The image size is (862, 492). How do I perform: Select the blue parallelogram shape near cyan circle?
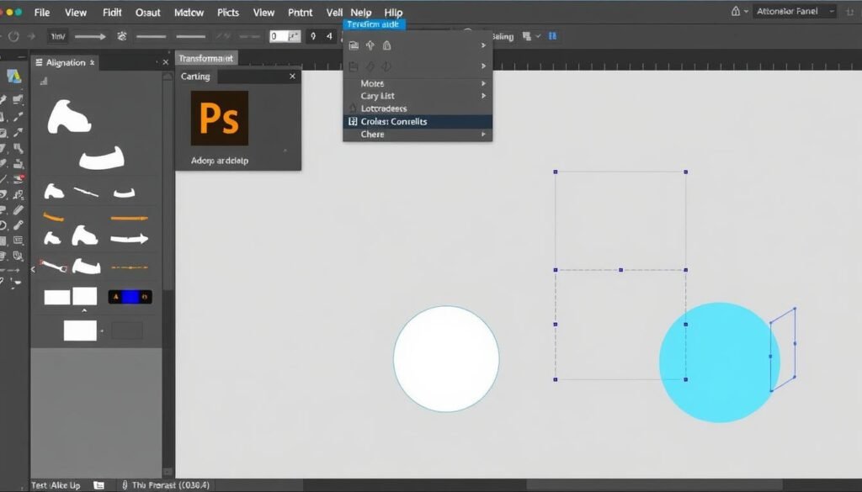pos(783,350)
